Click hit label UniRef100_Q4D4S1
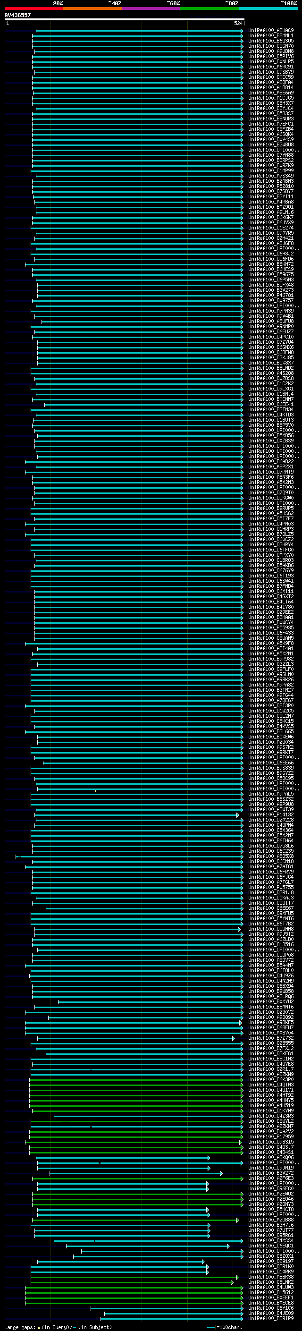 tap(270, 1152)
